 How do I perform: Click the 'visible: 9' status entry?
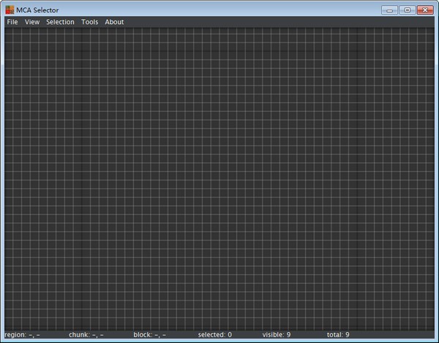[277, 335]
